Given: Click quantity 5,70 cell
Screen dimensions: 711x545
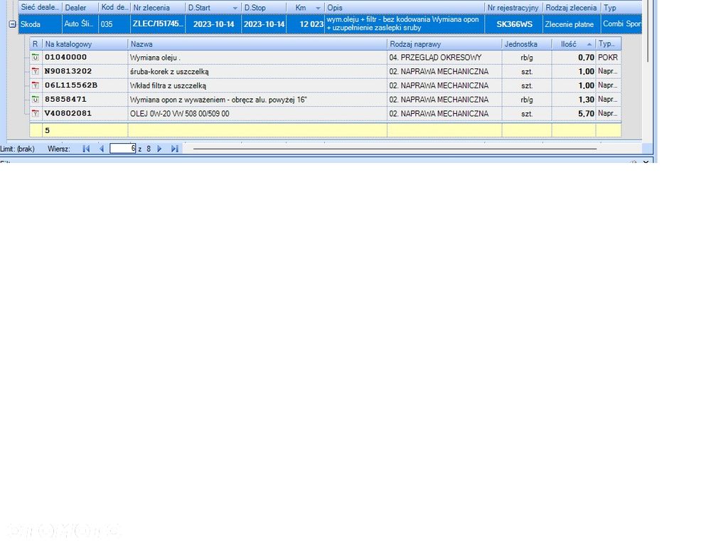Looking at the screenshot, I should (x=574, y=113).
